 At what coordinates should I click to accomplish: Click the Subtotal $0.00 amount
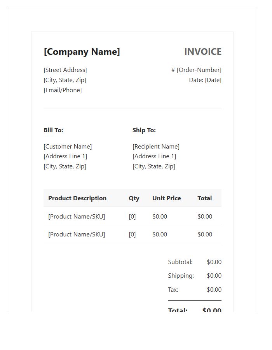tap(214, 262)
